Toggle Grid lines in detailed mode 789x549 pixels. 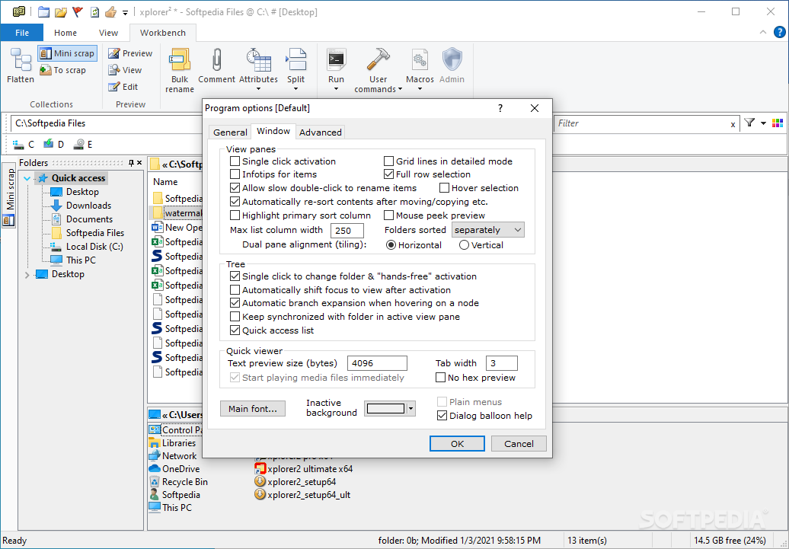388,161
